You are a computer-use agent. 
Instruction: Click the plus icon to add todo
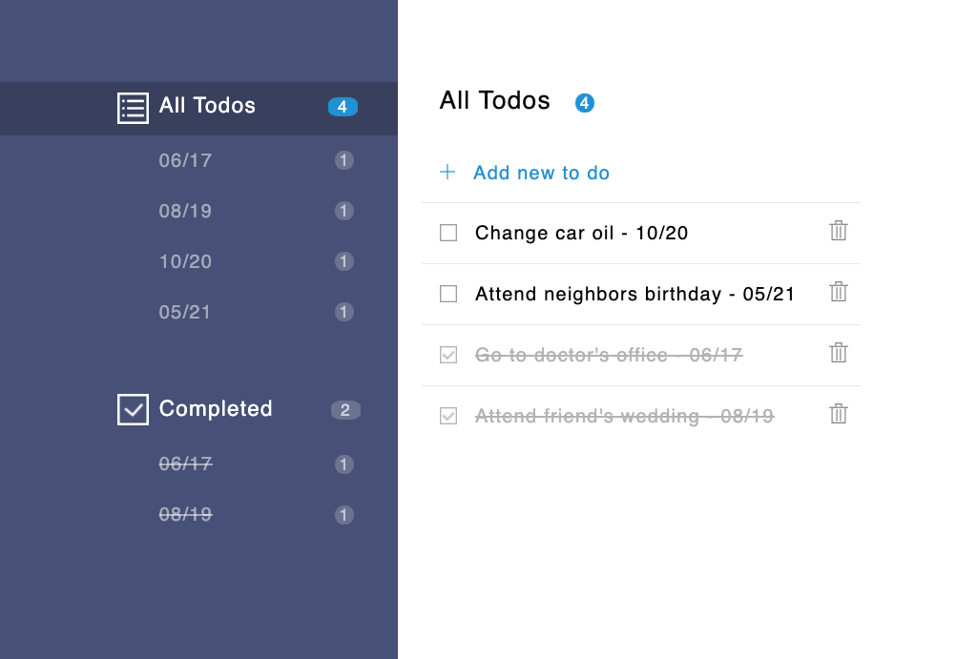click(447, 173)
